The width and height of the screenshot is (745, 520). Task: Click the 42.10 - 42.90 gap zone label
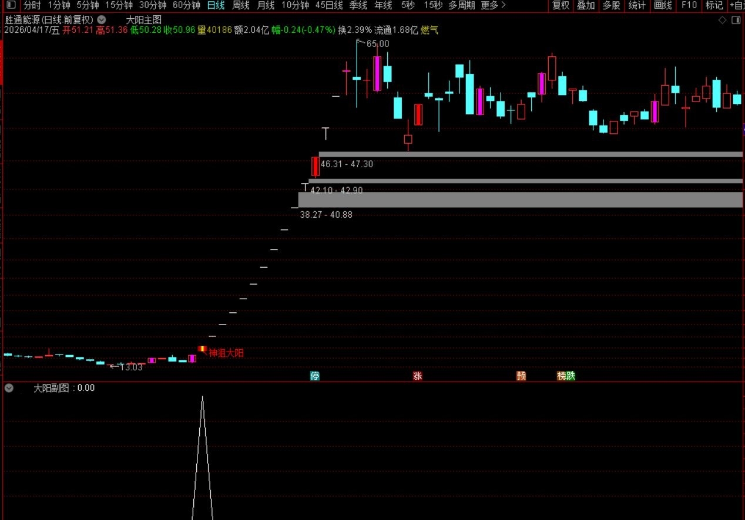[x=337, y=190]
